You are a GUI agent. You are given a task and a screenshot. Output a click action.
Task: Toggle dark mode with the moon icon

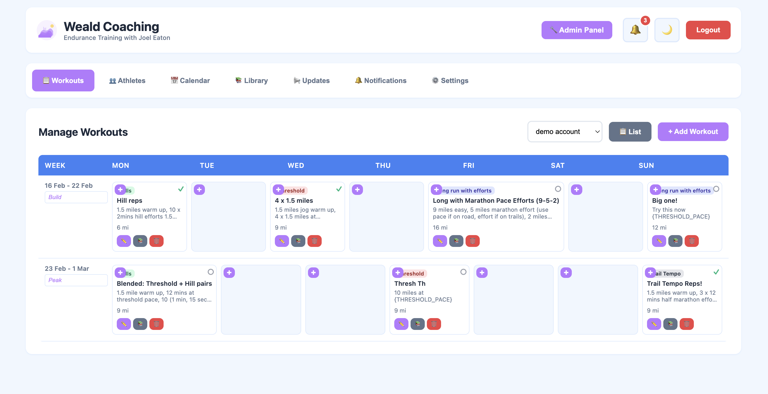[x=667, y=30]
